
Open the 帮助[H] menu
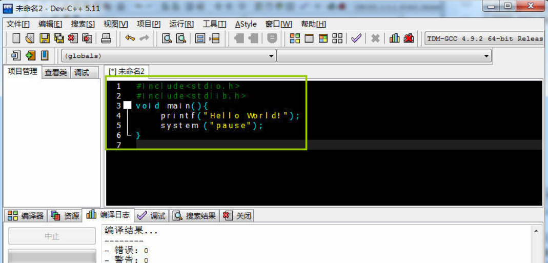[314, 24]
